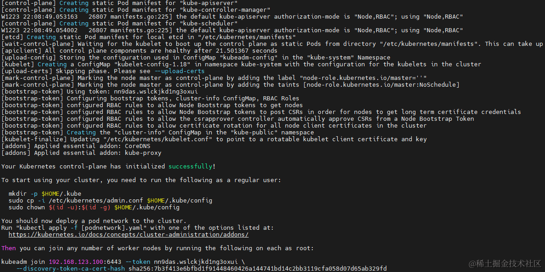Click the 'allow Node Bootstrap tokens to get nodes' line
The image size is (545, 272).
pyautogui.click(x=152, y=105)
